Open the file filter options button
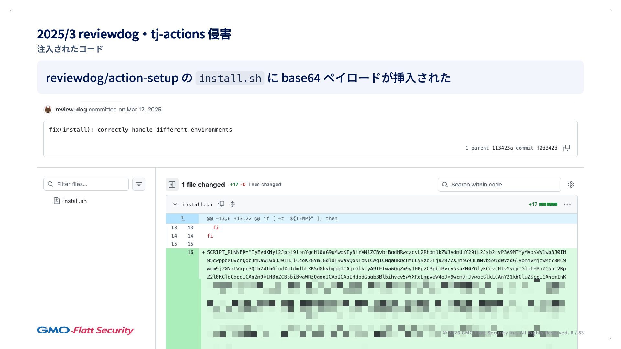This screenshot has height=349, width=621. point(139,184)
